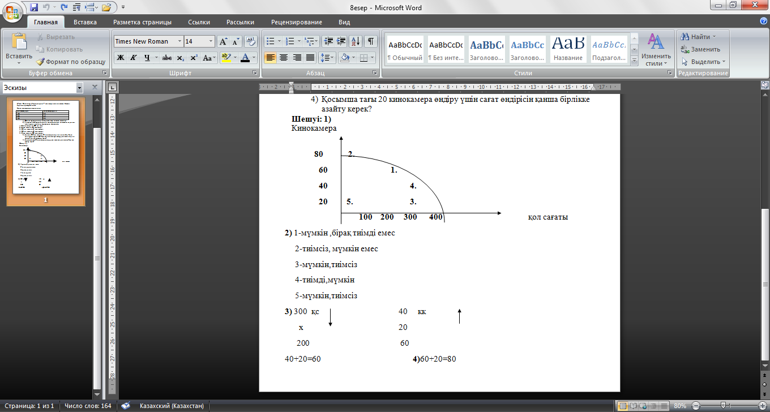The width and height of the screenshot is (770, 412).
Task: Align text right
Action: coord(297,58)
